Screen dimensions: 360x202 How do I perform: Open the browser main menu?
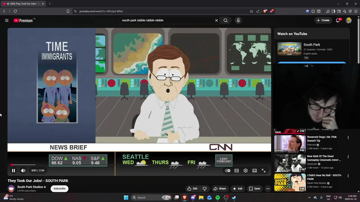pos(356,11)
